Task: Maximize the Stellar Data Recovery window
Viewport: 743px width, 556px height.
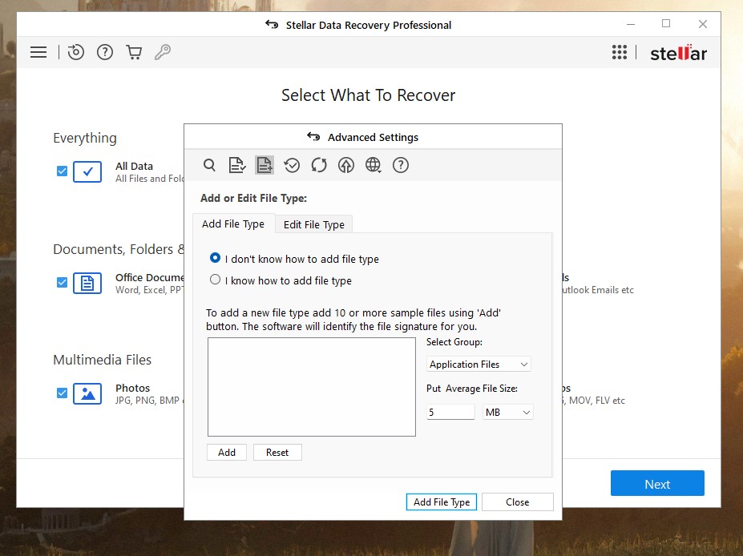Action: pos(666,24)
